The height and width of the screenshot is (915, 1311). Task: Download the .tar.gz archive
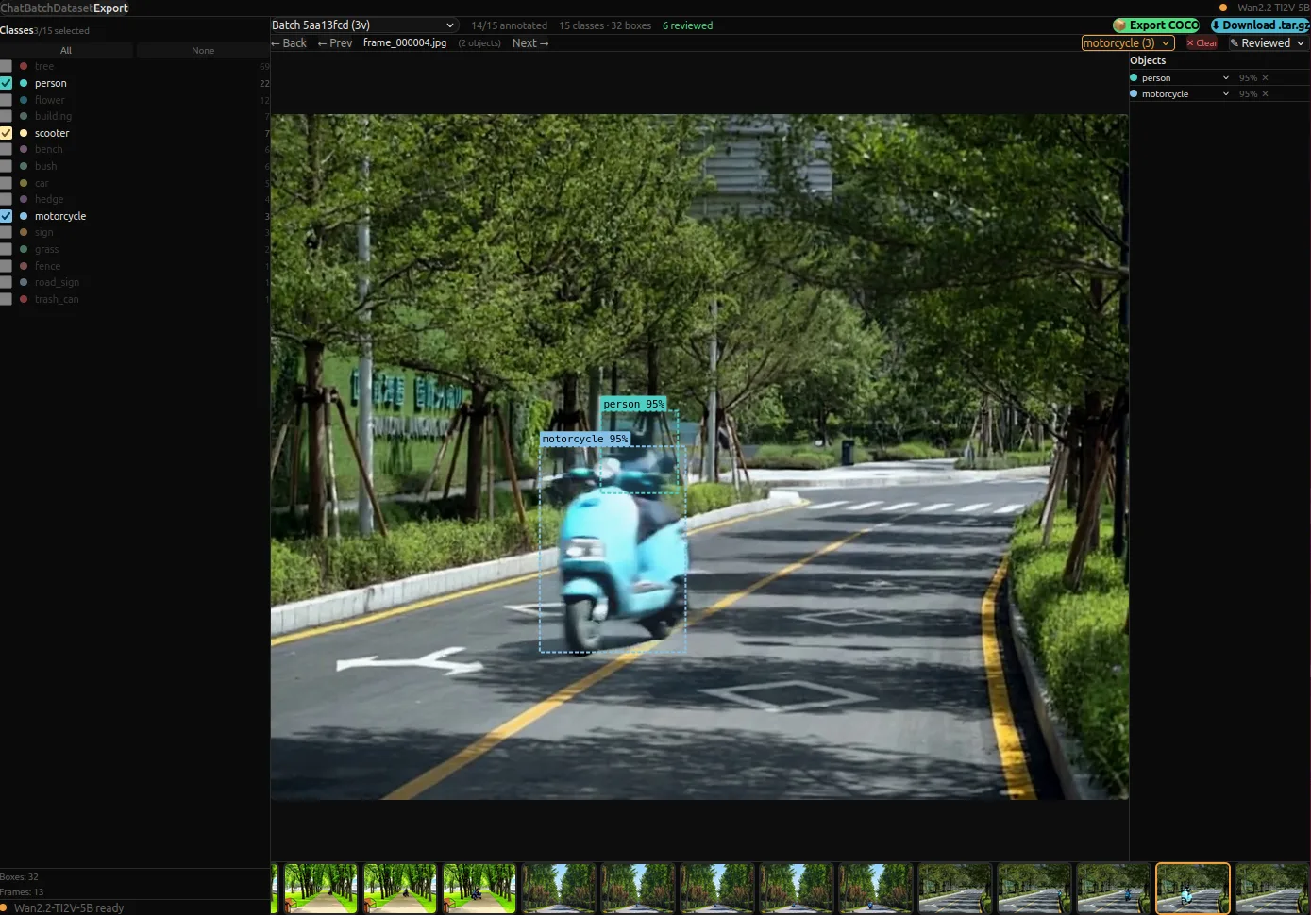tap(1261, 25)
